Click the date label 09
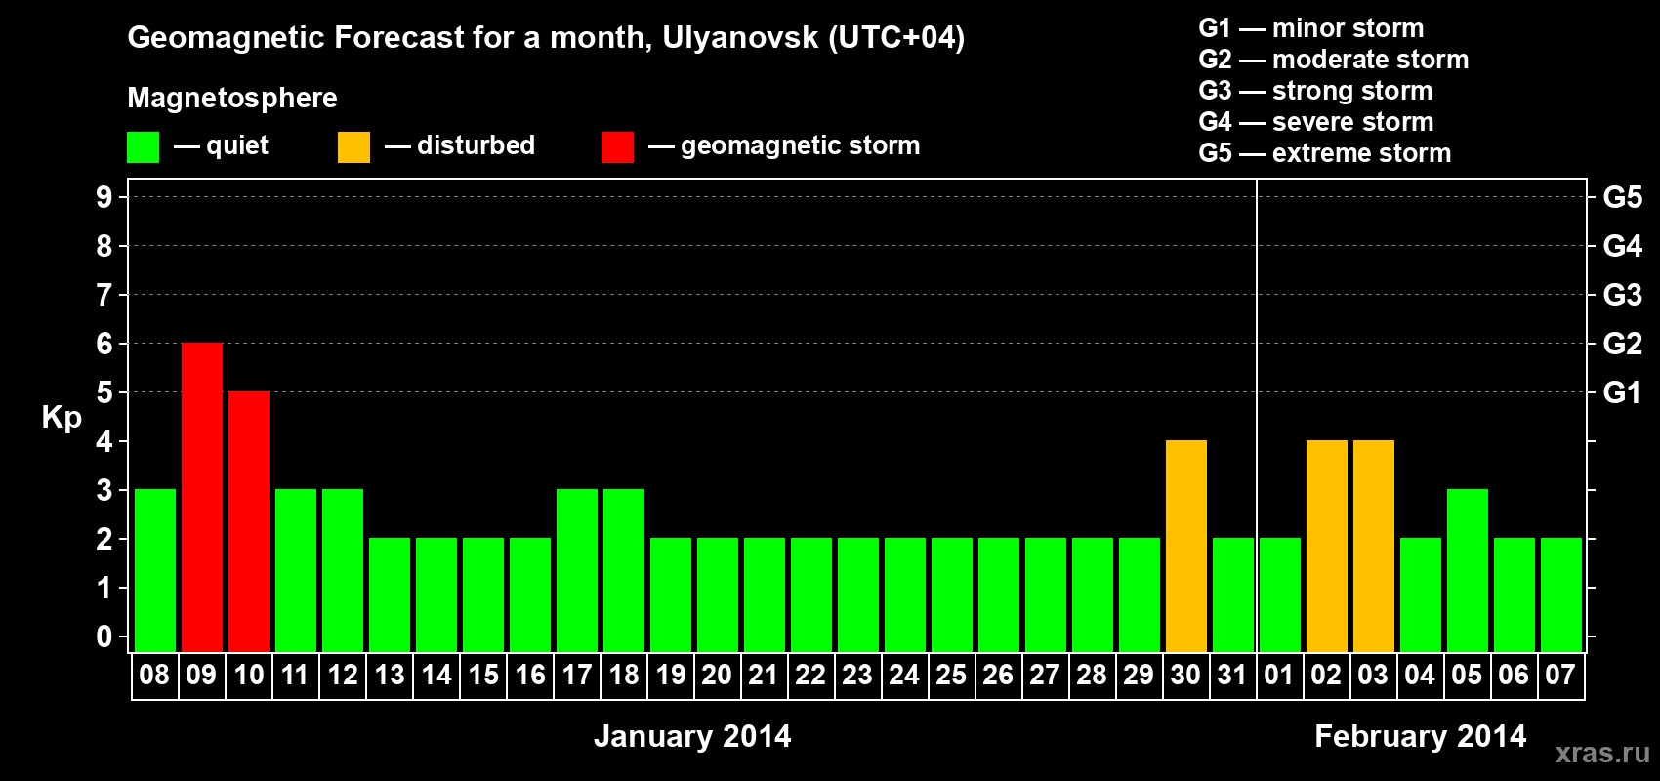 tap(201, 675)
